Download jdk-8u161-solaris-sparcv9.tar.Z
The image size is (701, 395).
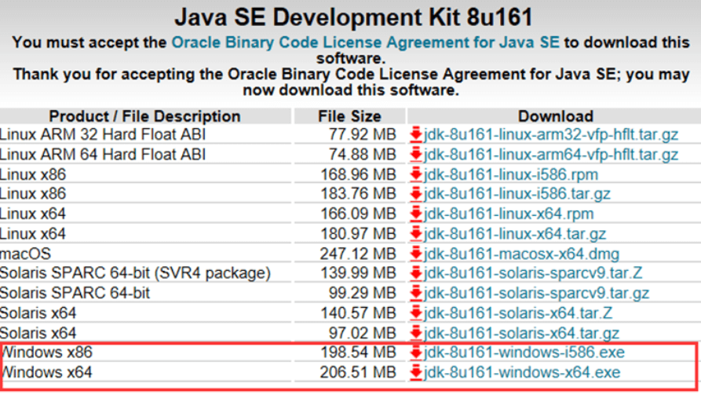pyautogui.click(x=533, y=272)
